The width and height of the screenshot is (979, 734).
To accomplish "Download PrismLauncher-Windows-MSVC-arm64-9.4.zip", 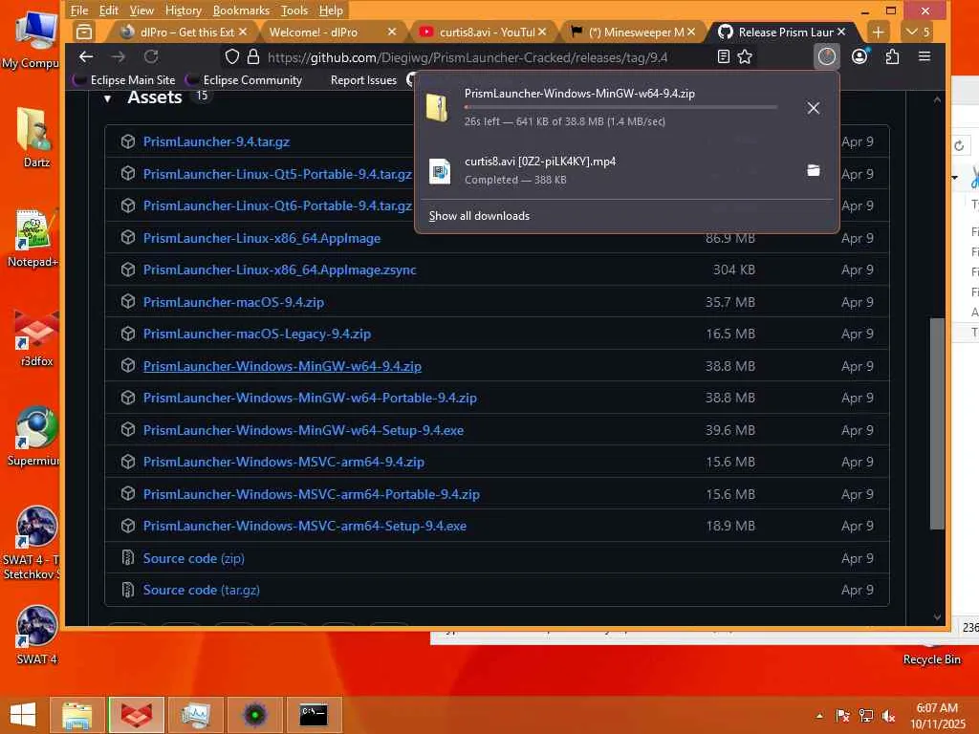I will [283, 462].
